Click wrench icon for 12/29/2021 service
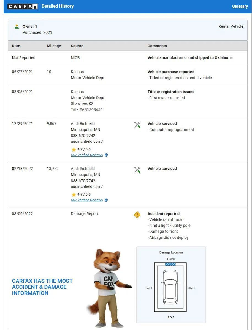This screenshot has width=252, height=330. click(137, 125)
